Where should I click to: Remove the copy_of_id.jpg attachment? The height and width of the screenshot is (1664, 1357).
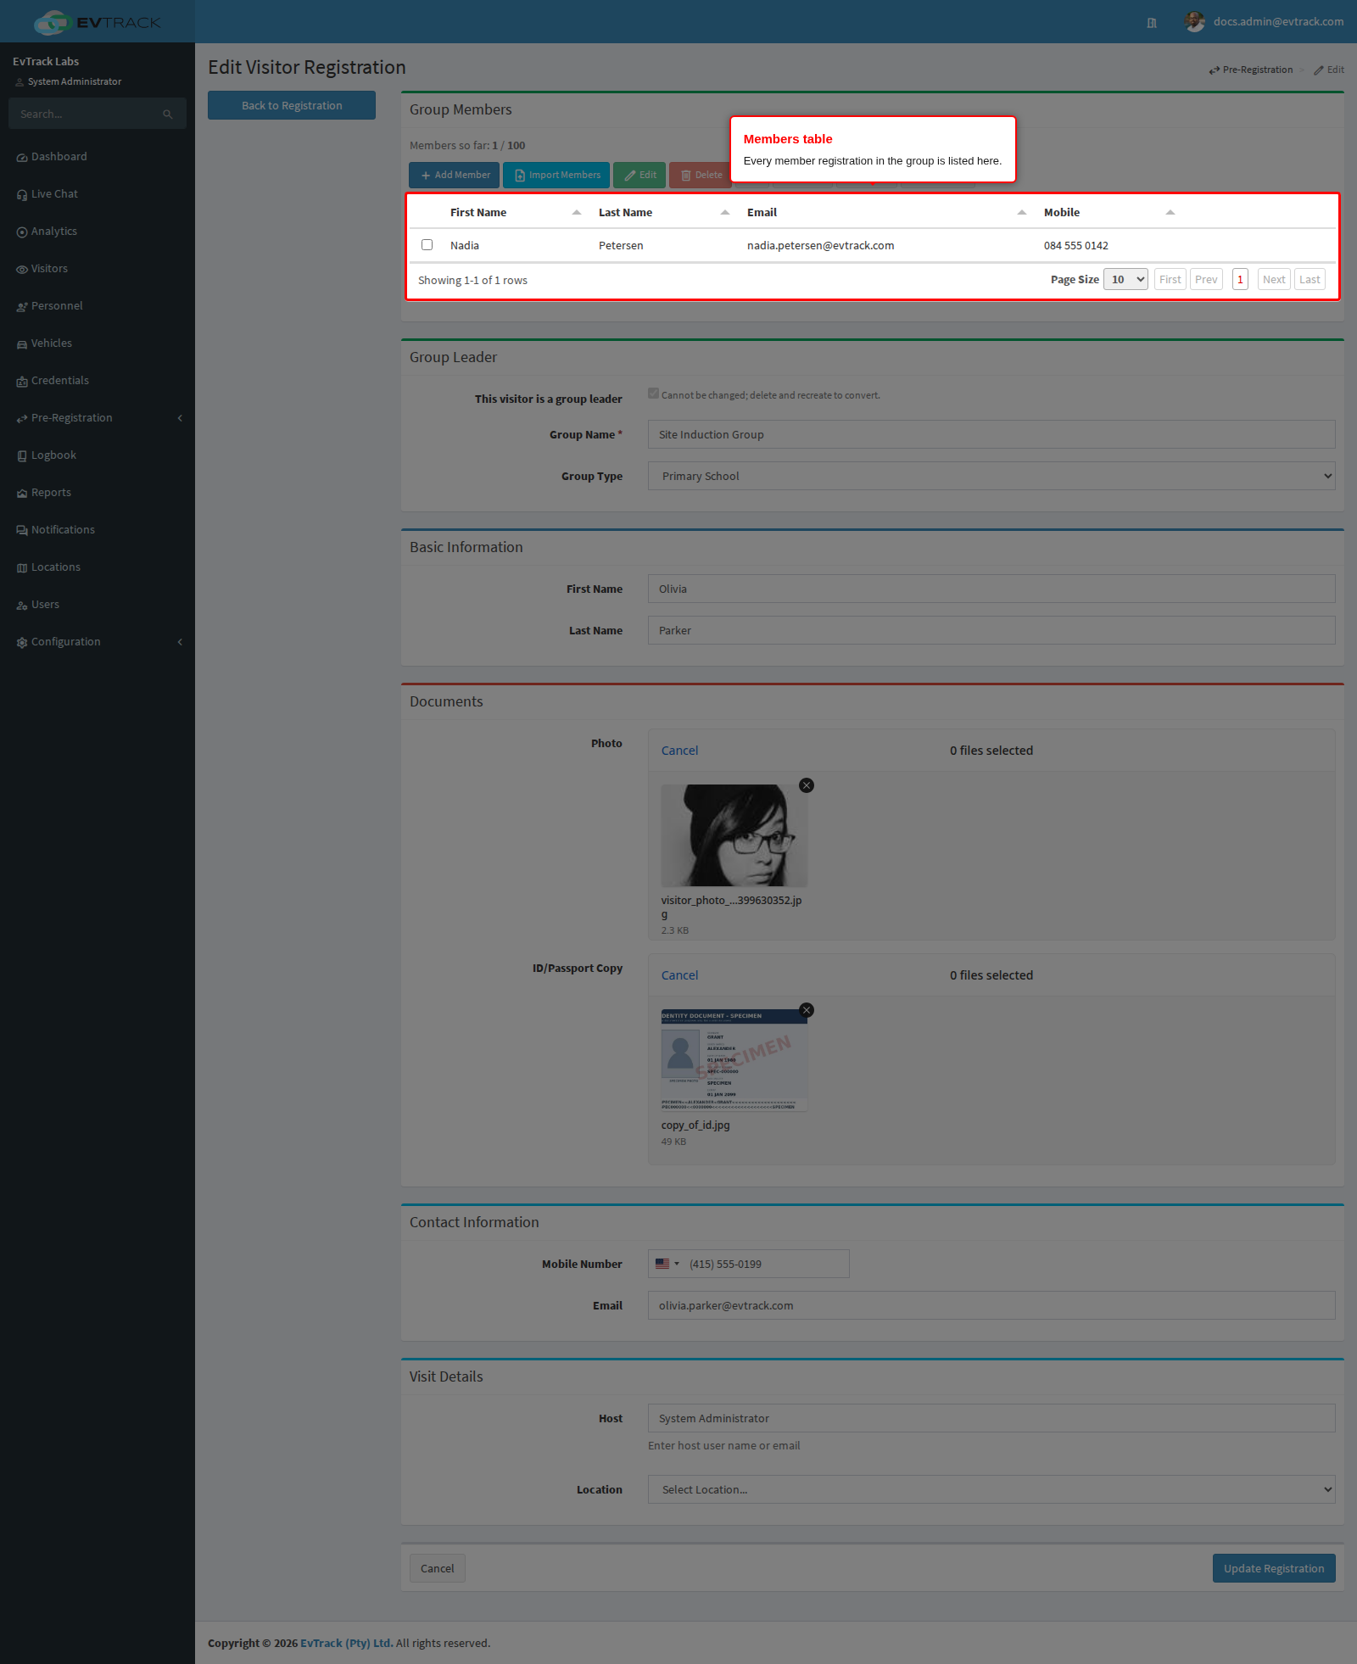807,1010
